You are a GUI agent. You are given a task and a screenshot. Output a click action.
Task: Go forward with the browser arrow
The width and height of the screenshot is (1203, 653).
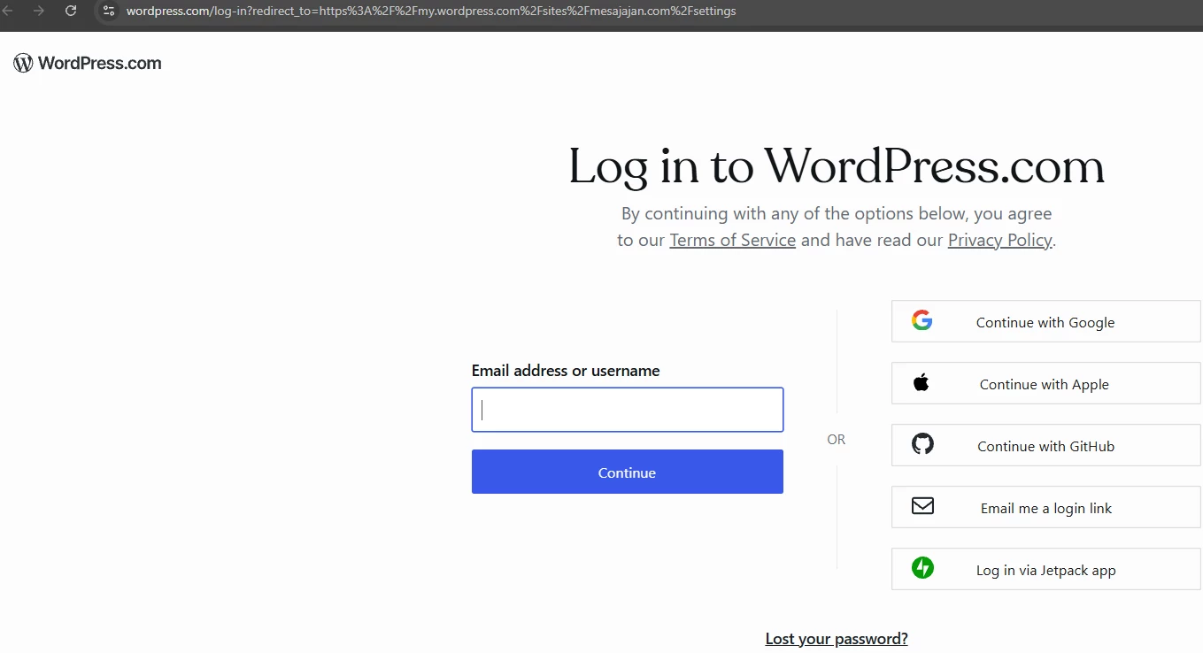[x=38, y=11]
